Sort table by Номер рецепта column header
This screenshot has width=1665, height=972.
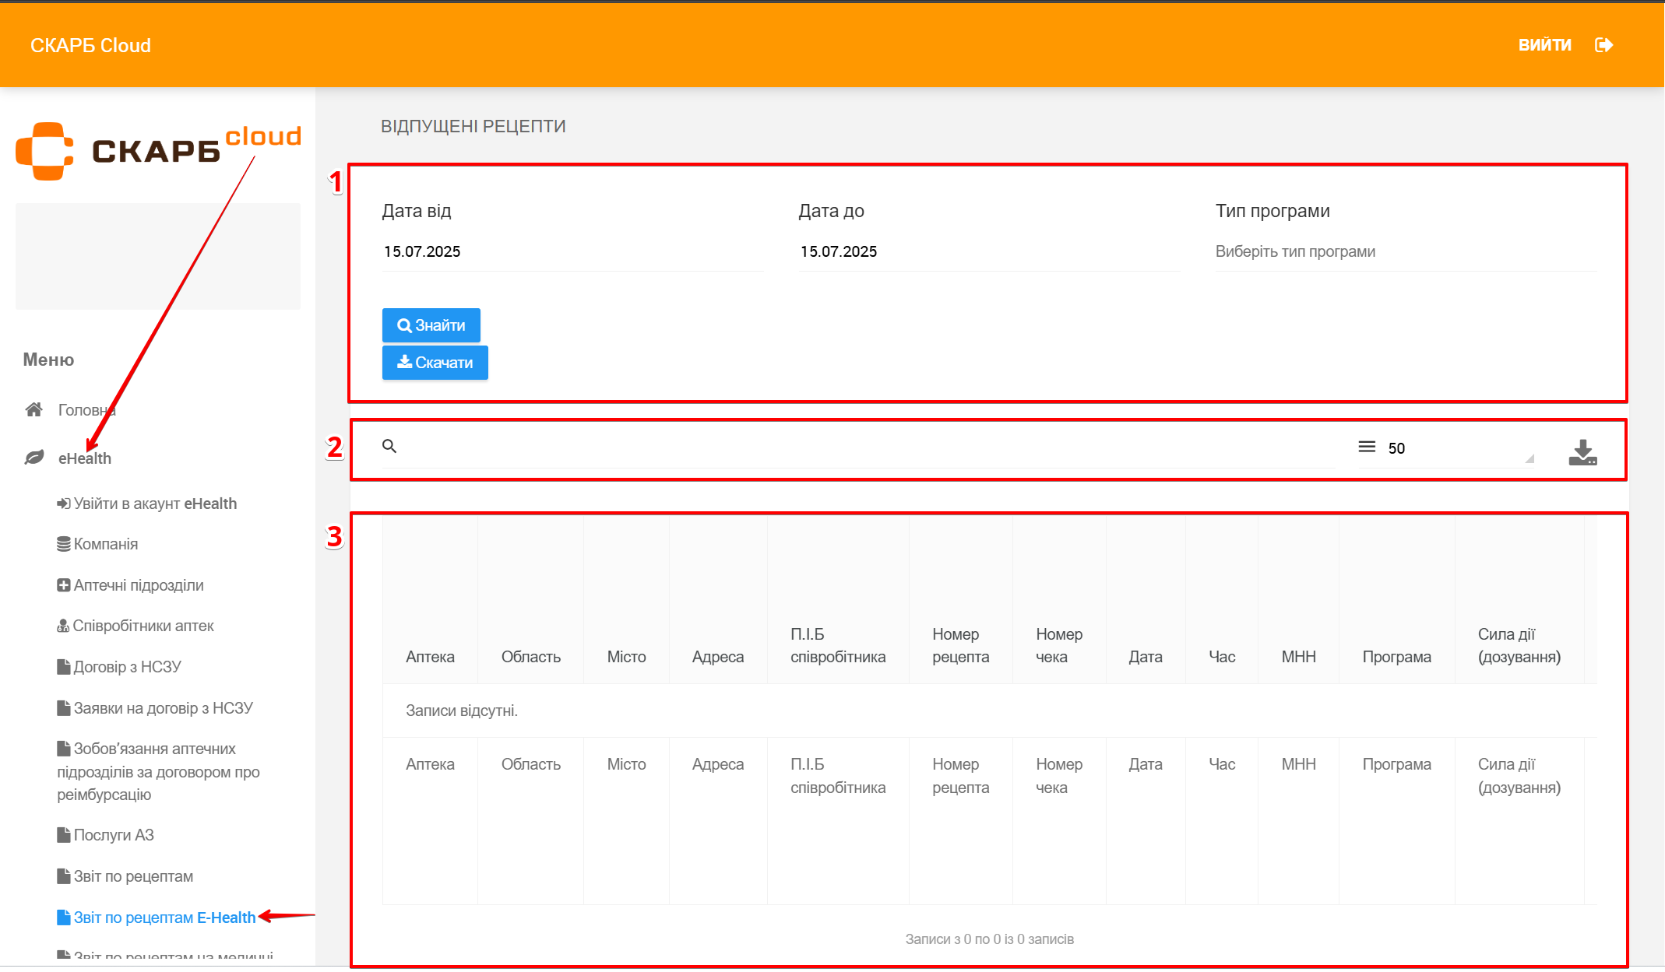pos(960,645)
